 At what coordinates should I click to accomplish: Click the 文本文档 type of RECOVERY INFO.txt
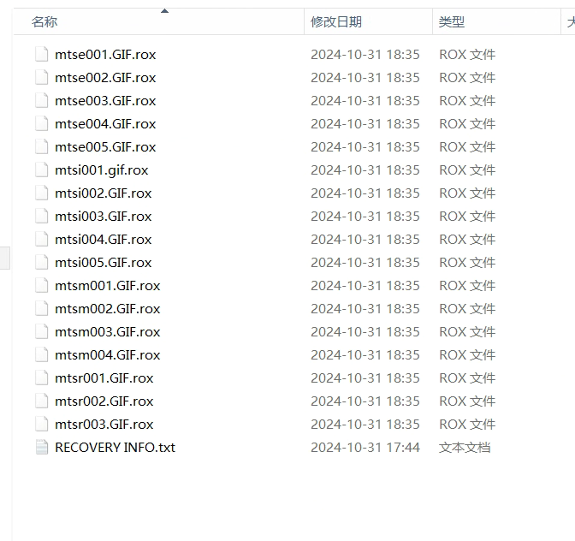pos(465,448)
